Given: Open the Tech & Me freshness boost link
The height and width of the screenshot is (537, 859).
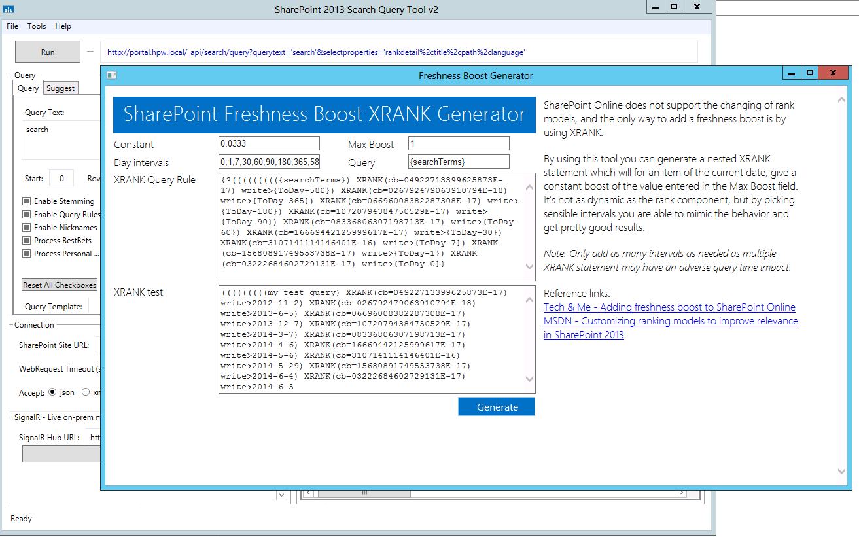Looking at the screenshot, I should point(670,307).
